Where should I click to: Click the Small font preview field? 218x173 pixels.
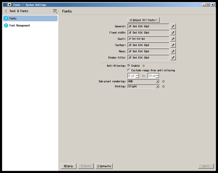pos(148,39)
